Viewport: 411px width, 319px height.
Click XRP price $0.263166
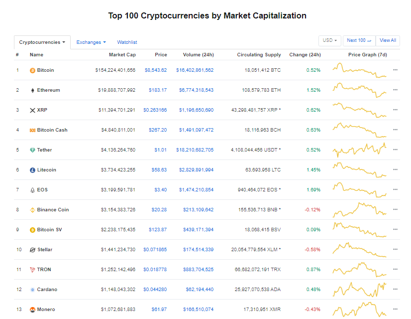[x=155, y=110]
